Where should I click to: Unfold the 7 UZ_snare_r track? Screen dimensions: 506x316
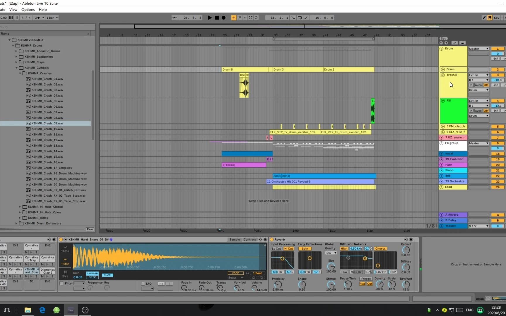tap(442, 138)
